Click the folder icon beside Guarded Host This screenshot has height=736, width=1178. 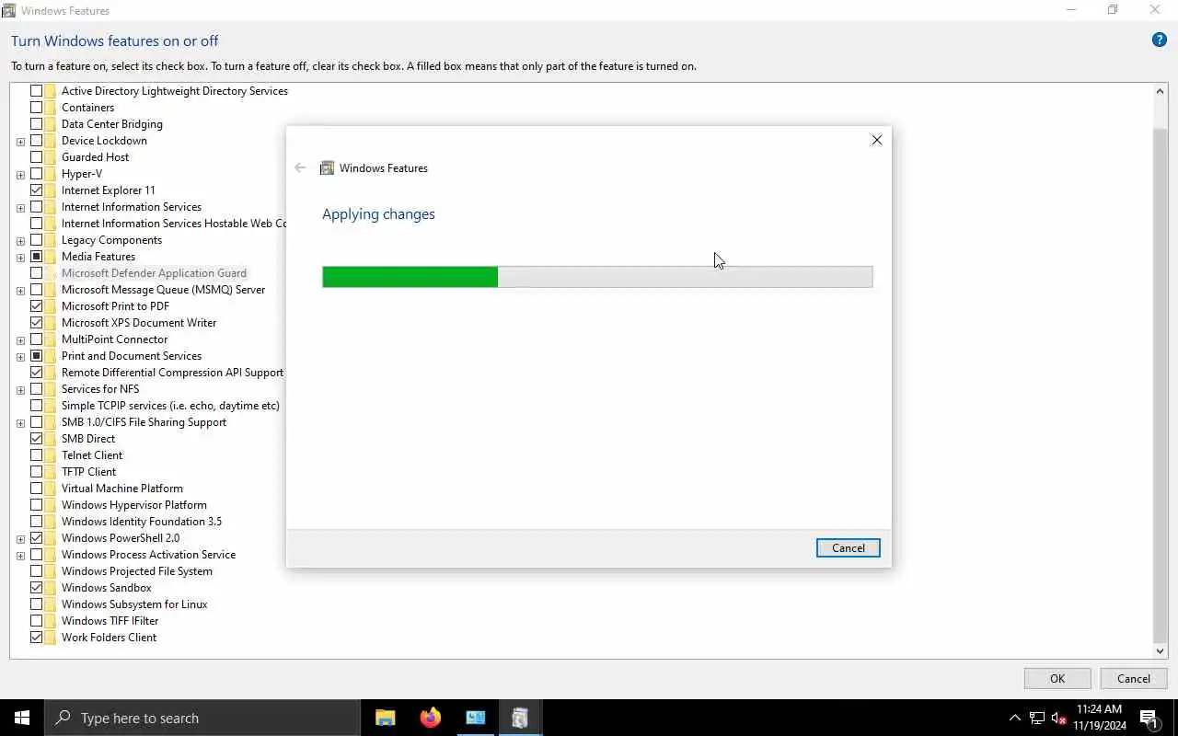[x=50, y=157]
